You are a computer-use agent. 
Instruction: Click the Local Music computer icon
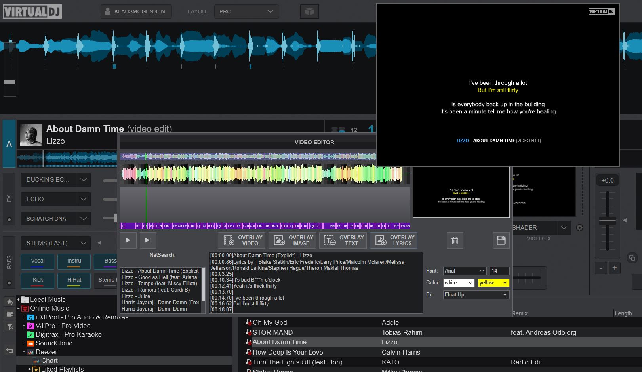(x=25, y=300)
